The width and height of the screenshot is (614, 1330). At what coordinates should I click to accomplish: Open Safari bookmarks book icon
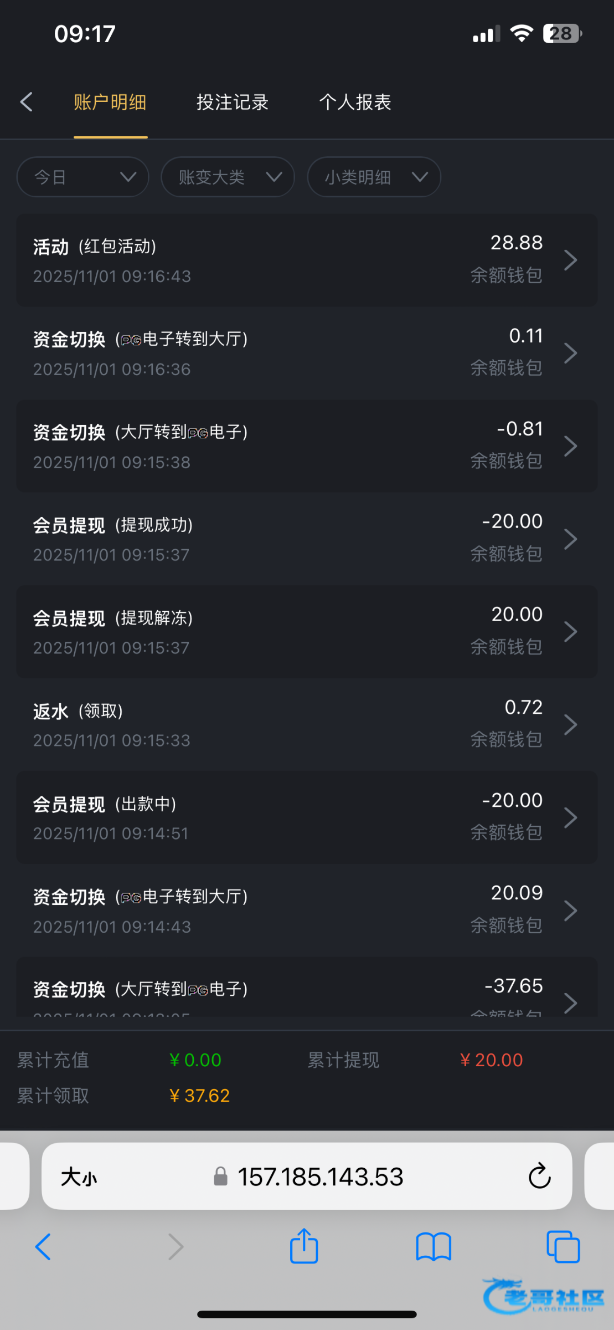434,1247
